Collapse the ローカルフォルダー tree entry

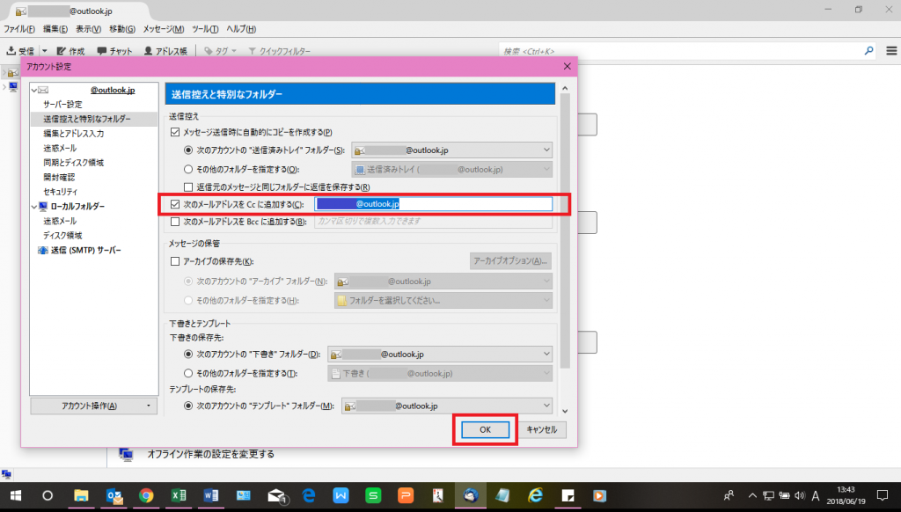(33, 207)
